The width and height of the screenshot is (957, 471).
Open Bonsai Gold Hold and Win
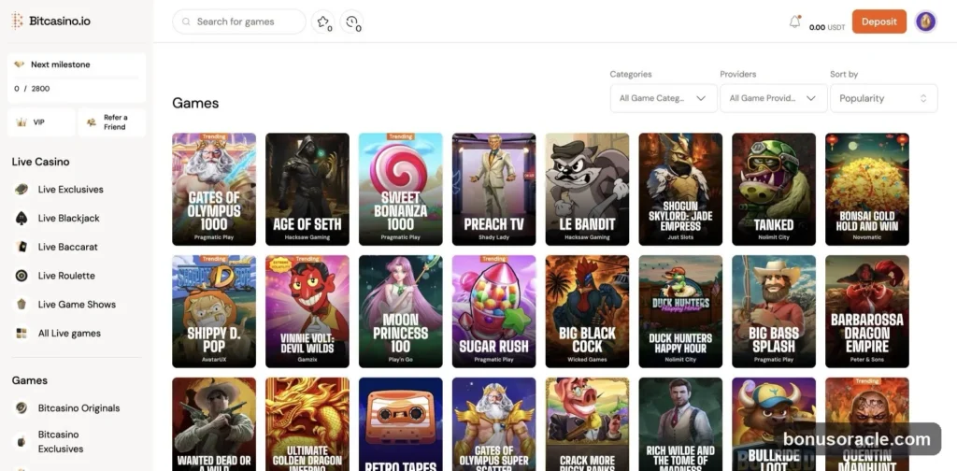pos(867,189)
